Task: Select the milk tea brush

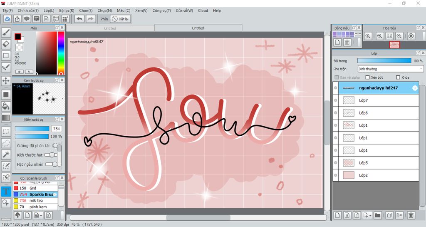Action: (x=35, y=201)
